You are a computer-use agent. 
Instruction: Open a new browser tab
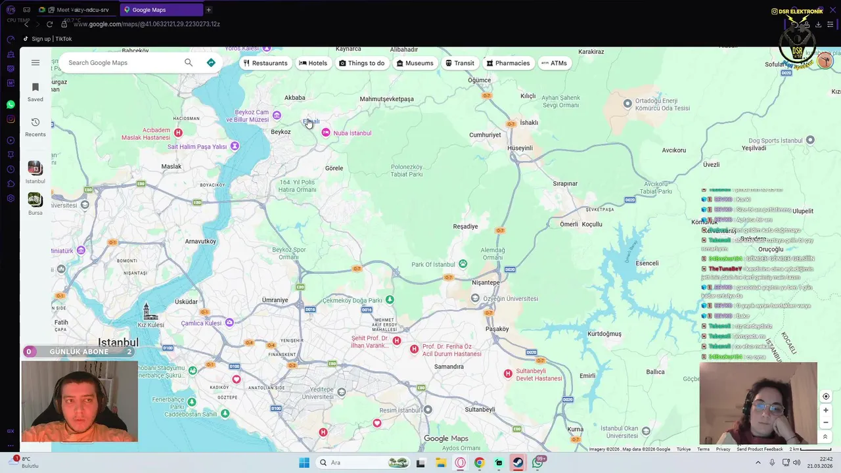pos(209,10)
